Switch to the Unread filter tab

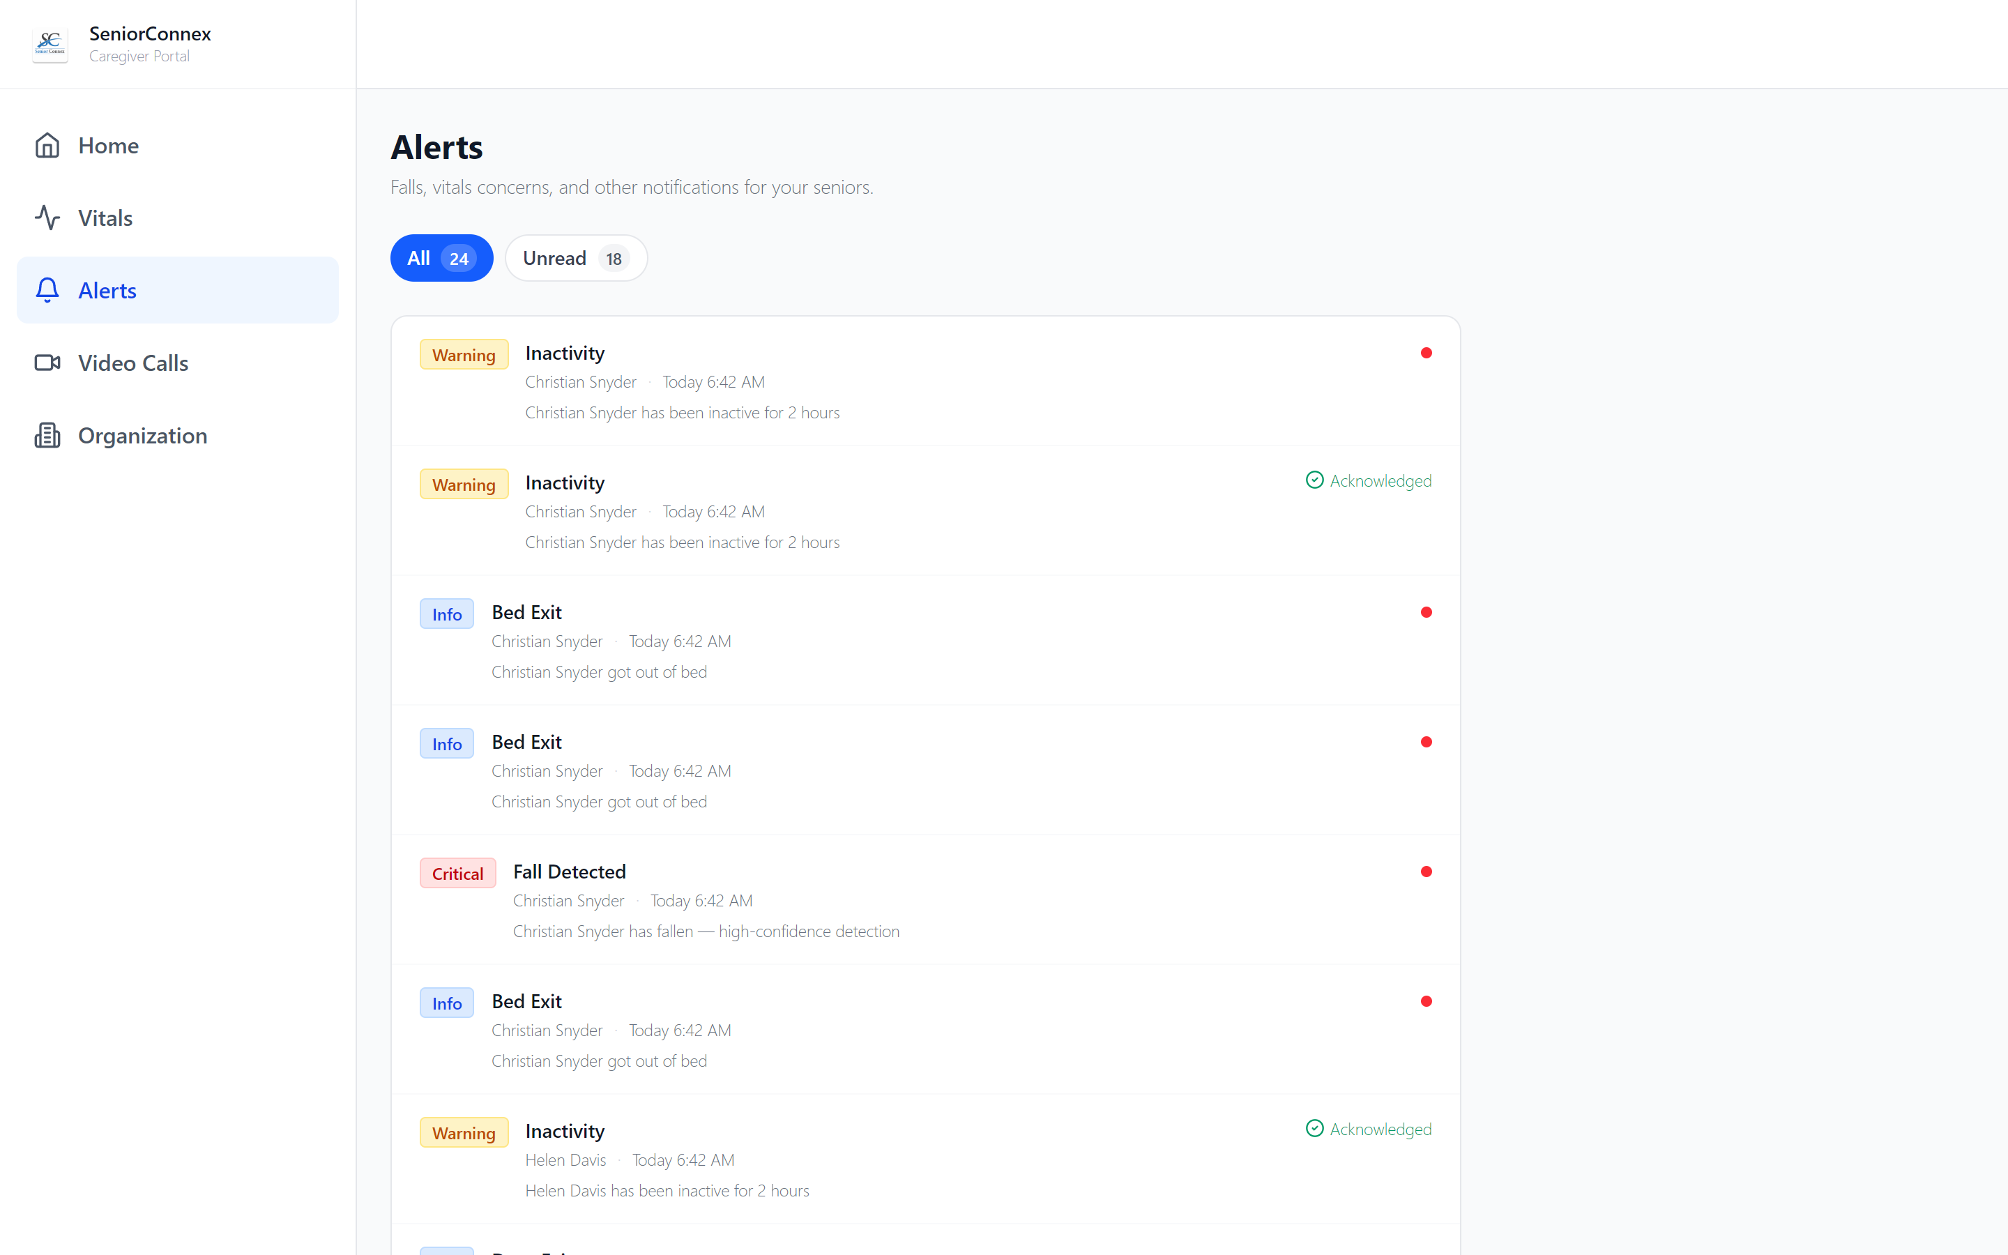(576, 258)
